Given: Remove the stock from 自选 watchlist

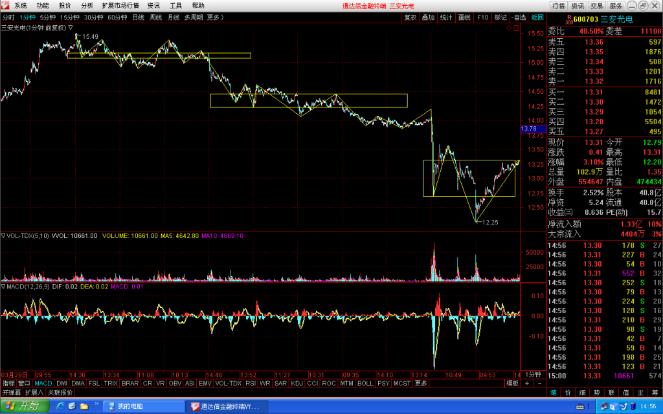Looking at the screenshot, I should 519,17.
